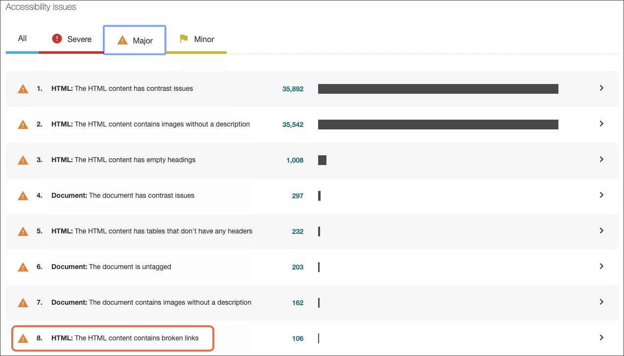Open tables without headers row arrow
The height and width of the screenshot is (356, 624).
pos(601,230)
